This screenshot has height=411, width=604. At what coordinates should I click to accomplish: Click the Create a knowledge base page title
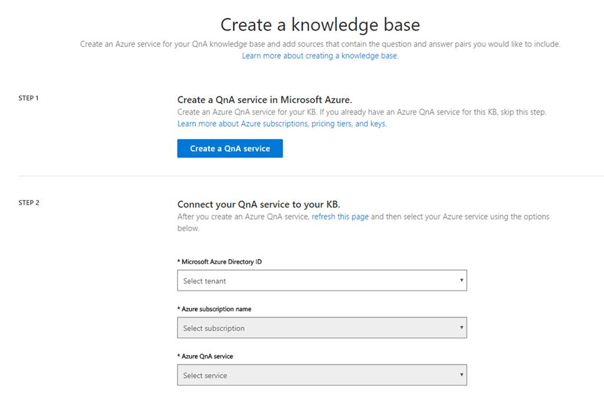pos(320,25)
